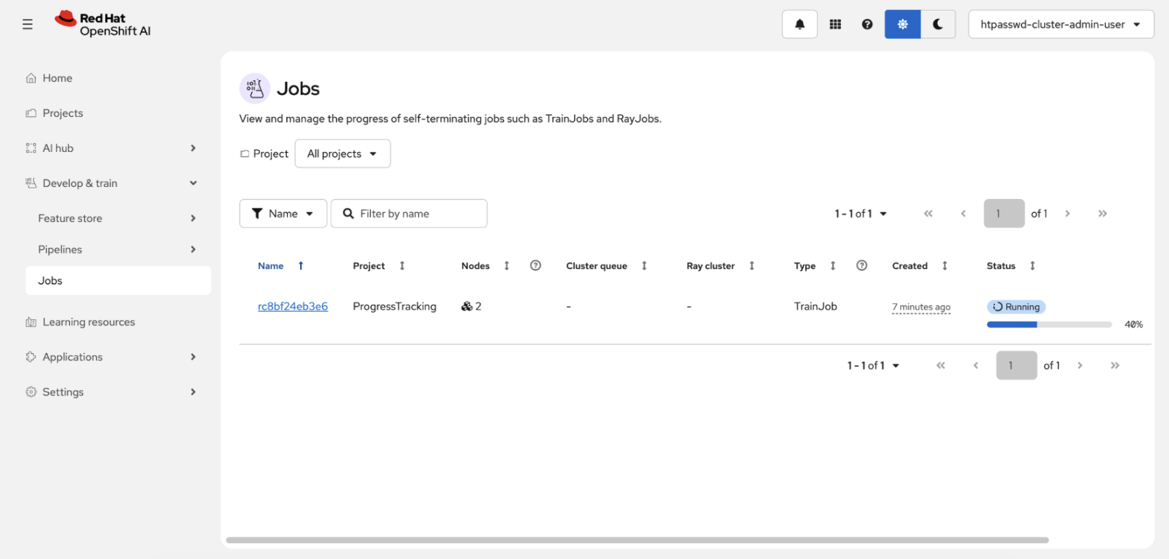Image resolution: width=1169 pixels, height=559 pixels.
Task: Click the Develop & train icon
Action: (31, 183)
